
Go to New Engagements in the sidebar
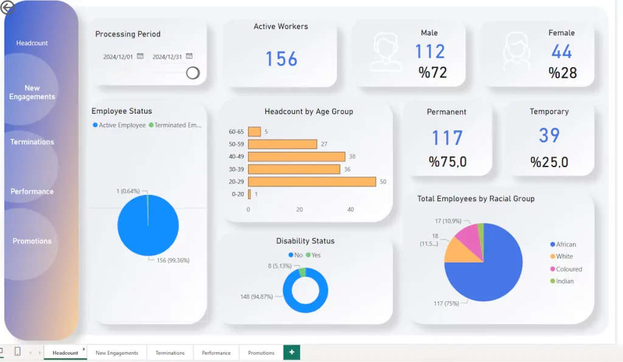coord(32,92)
